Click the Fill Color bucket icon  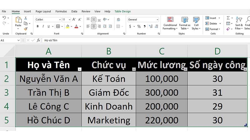[x=67, y=26]
